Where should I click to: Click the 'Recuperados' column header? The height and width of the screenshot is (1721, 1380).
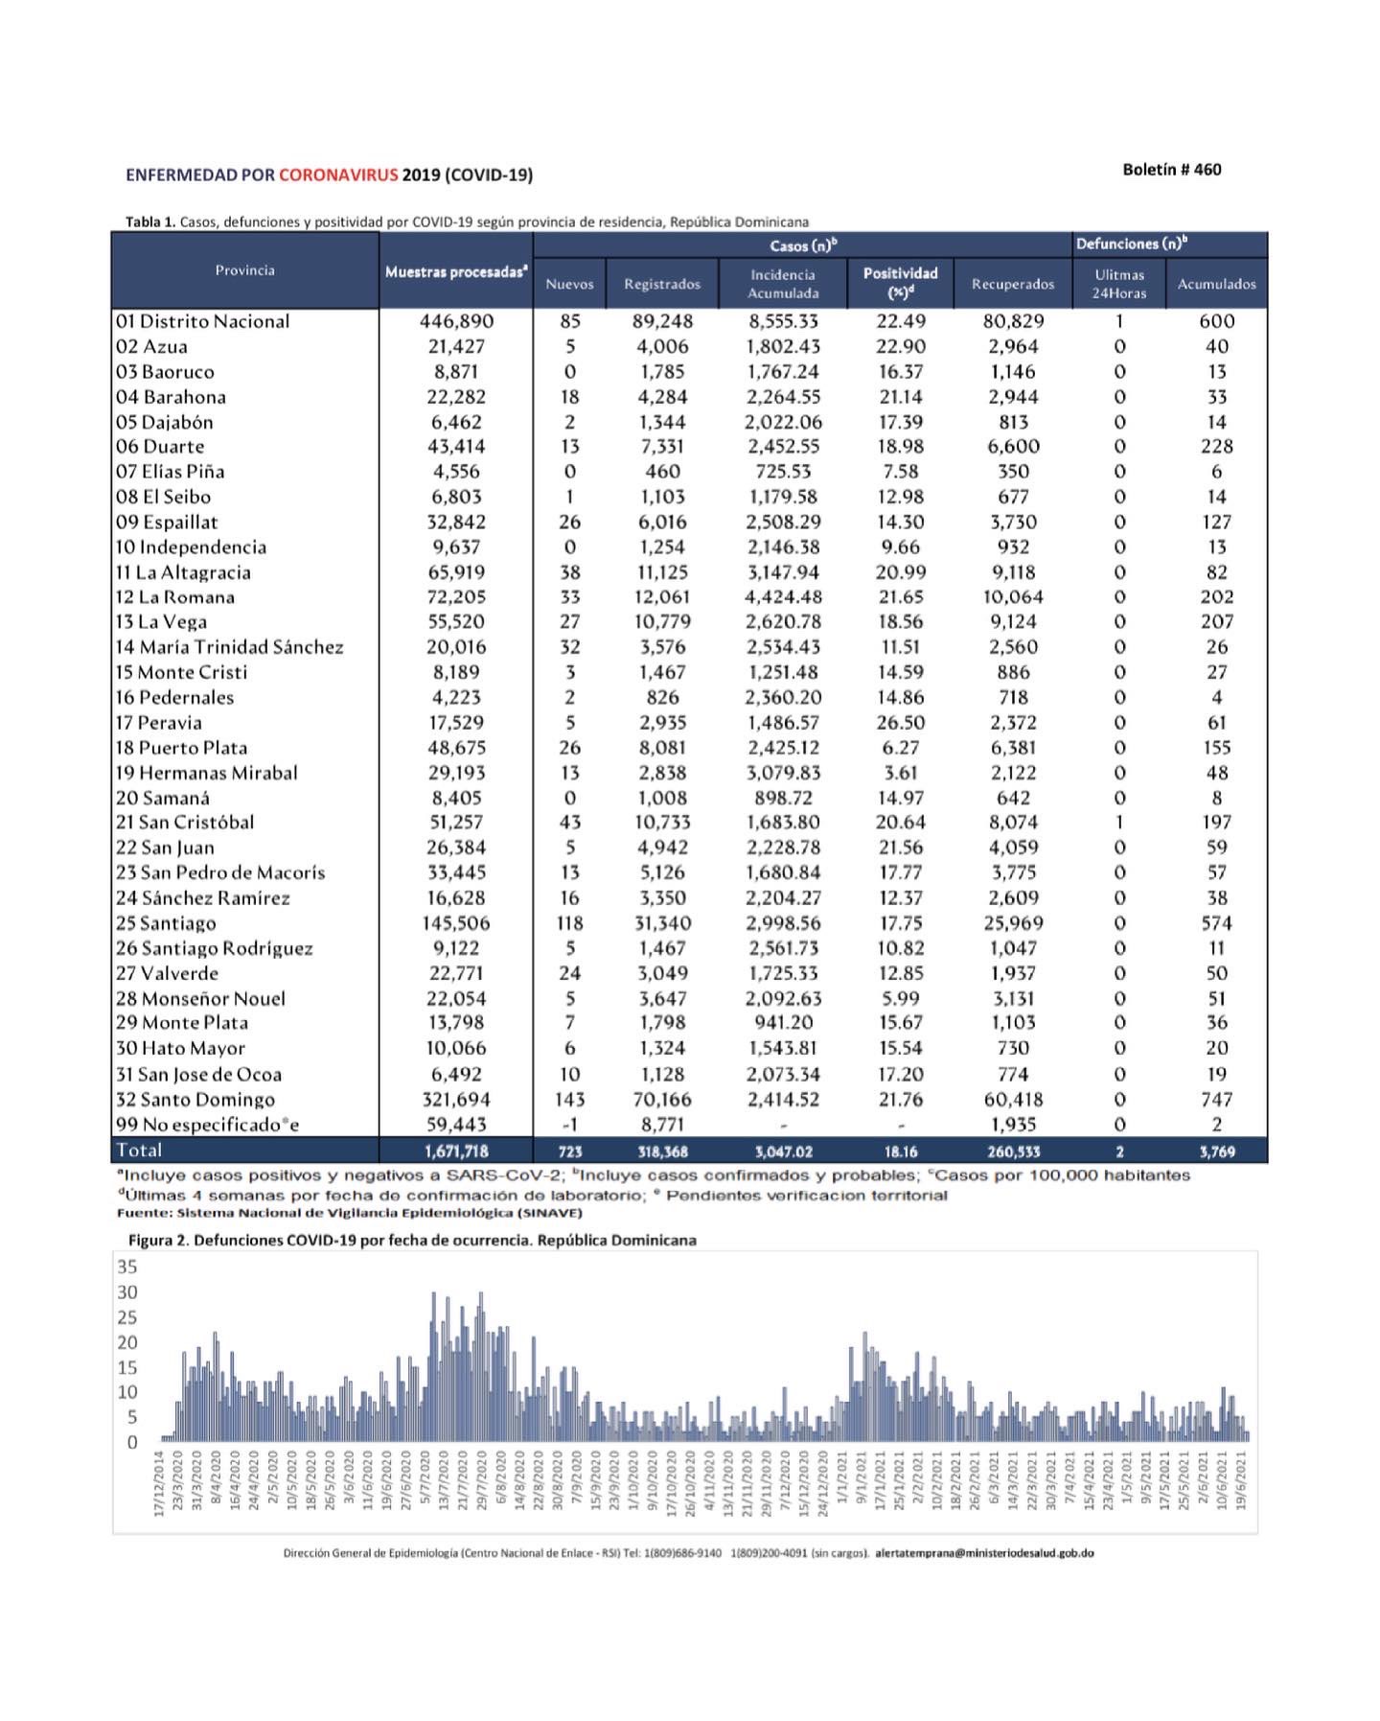(1013, 284)
